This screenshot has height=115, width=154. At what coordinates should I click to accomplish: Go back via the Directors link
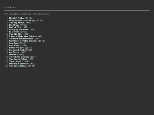click(x=10, y=8)
